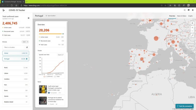Open the favorites list icon
Viewport: 196px width, 110px height.
click(170, 5)
